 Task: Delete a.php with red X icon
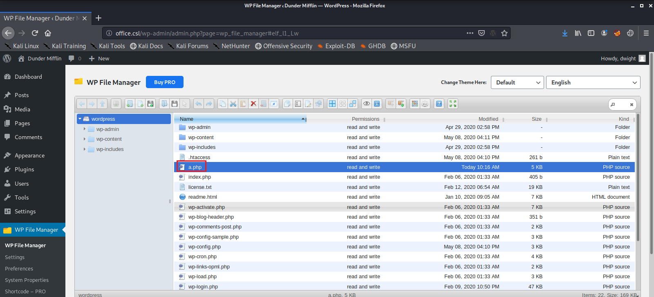pyautogui.click(x=253, y=104)
